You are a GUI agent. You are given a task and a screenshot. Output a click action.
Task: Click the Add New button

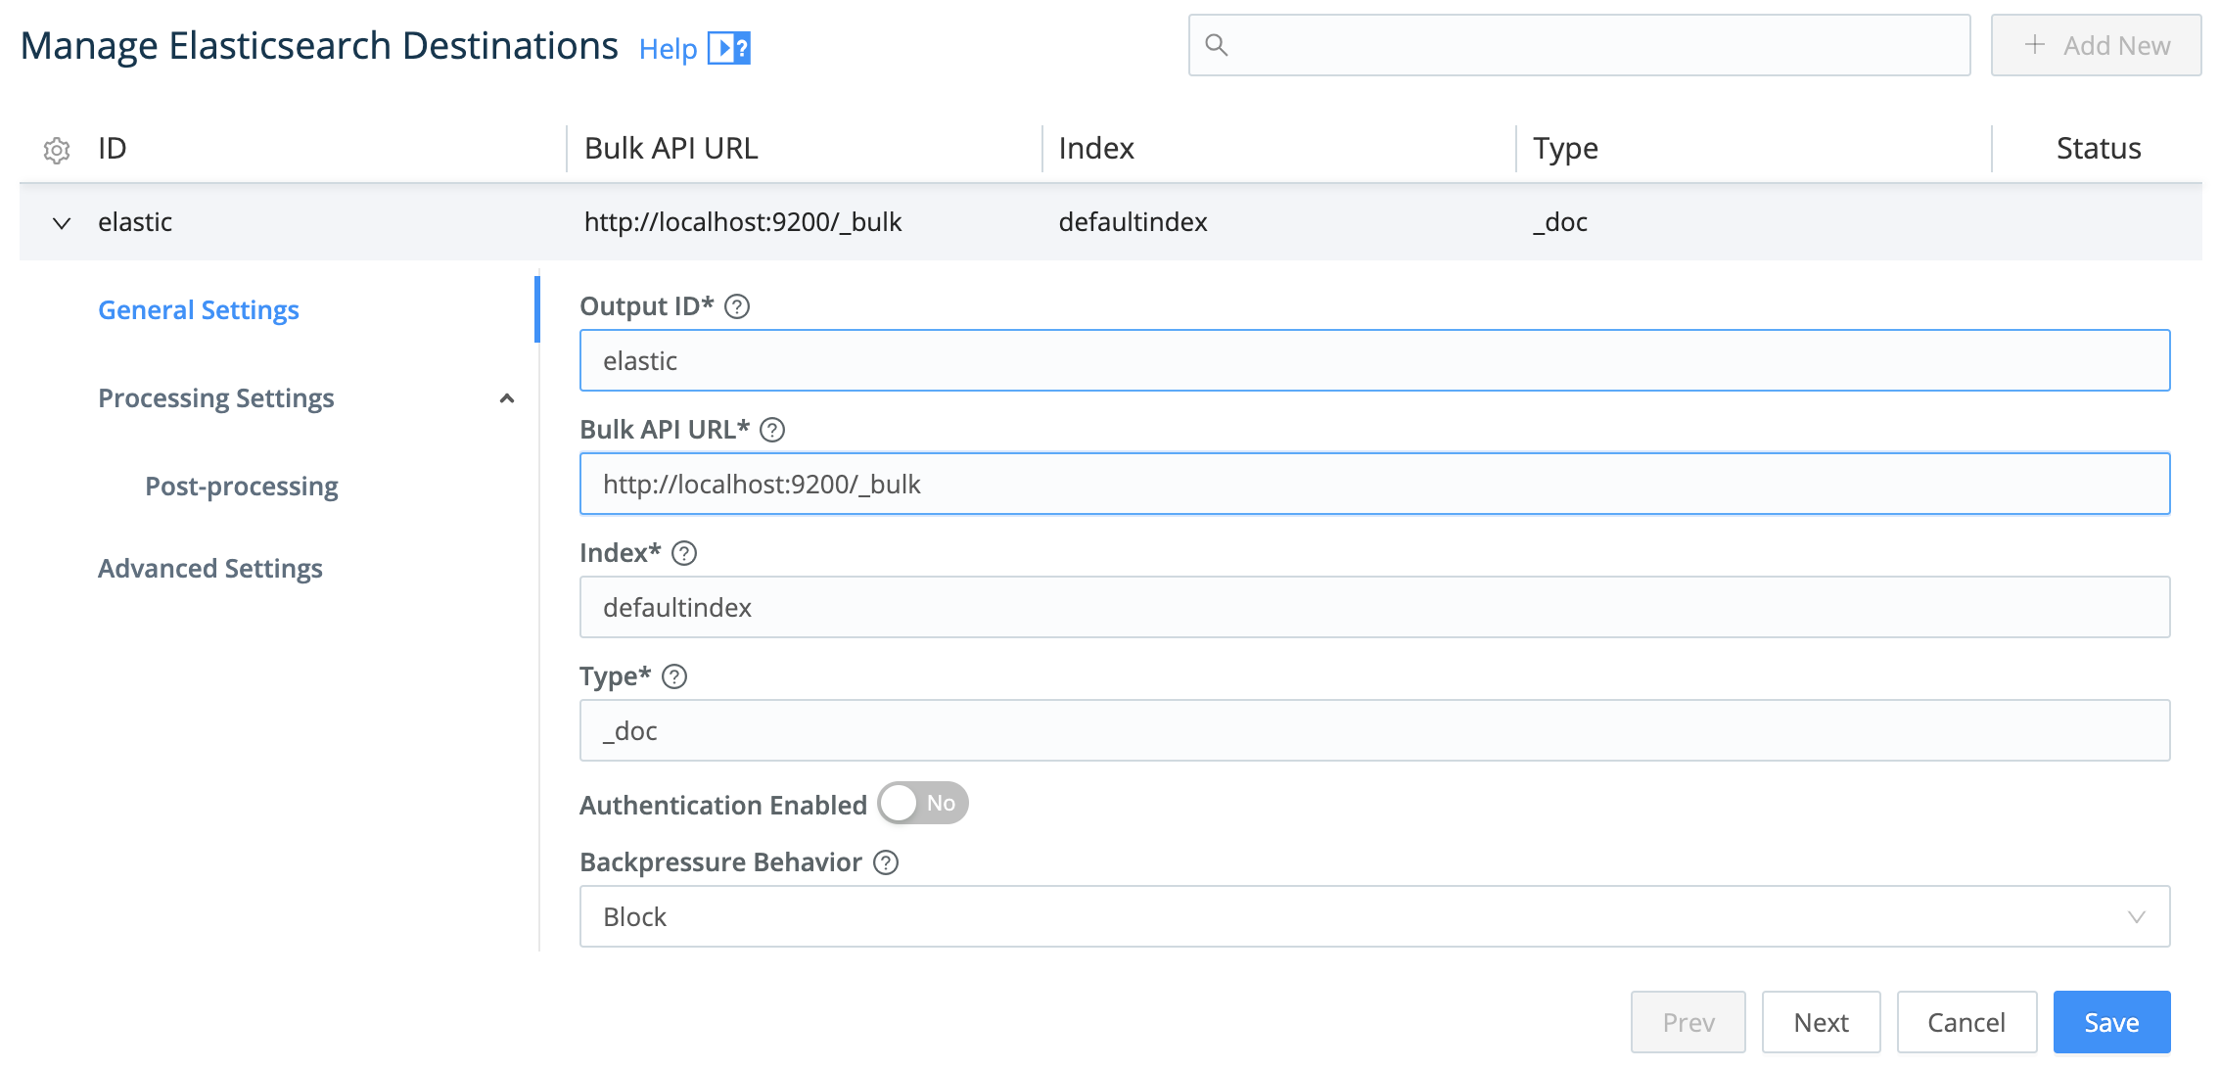[x=2096, y=45]
